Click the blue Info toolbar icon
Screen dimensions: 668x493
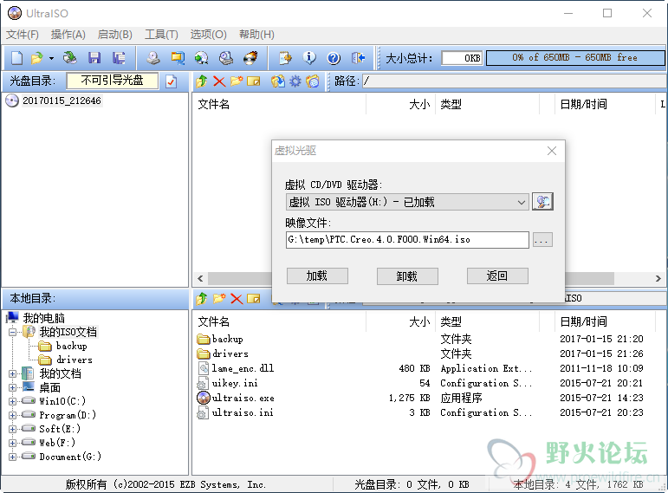click(x=309, y=57)
